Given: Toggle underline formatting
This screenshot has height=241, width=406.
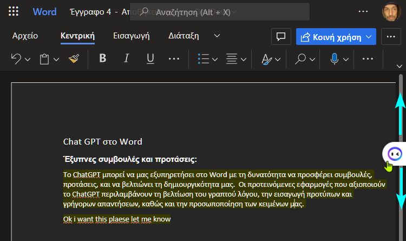Looking at the screenshot, I should (150, 58).
